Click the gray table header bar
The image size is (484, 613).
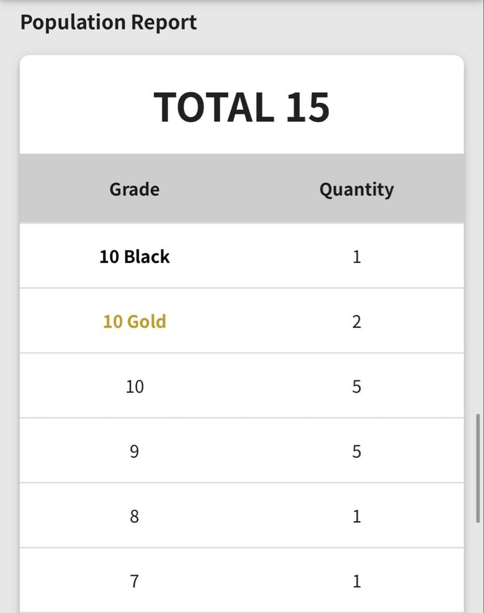[241, 188]
